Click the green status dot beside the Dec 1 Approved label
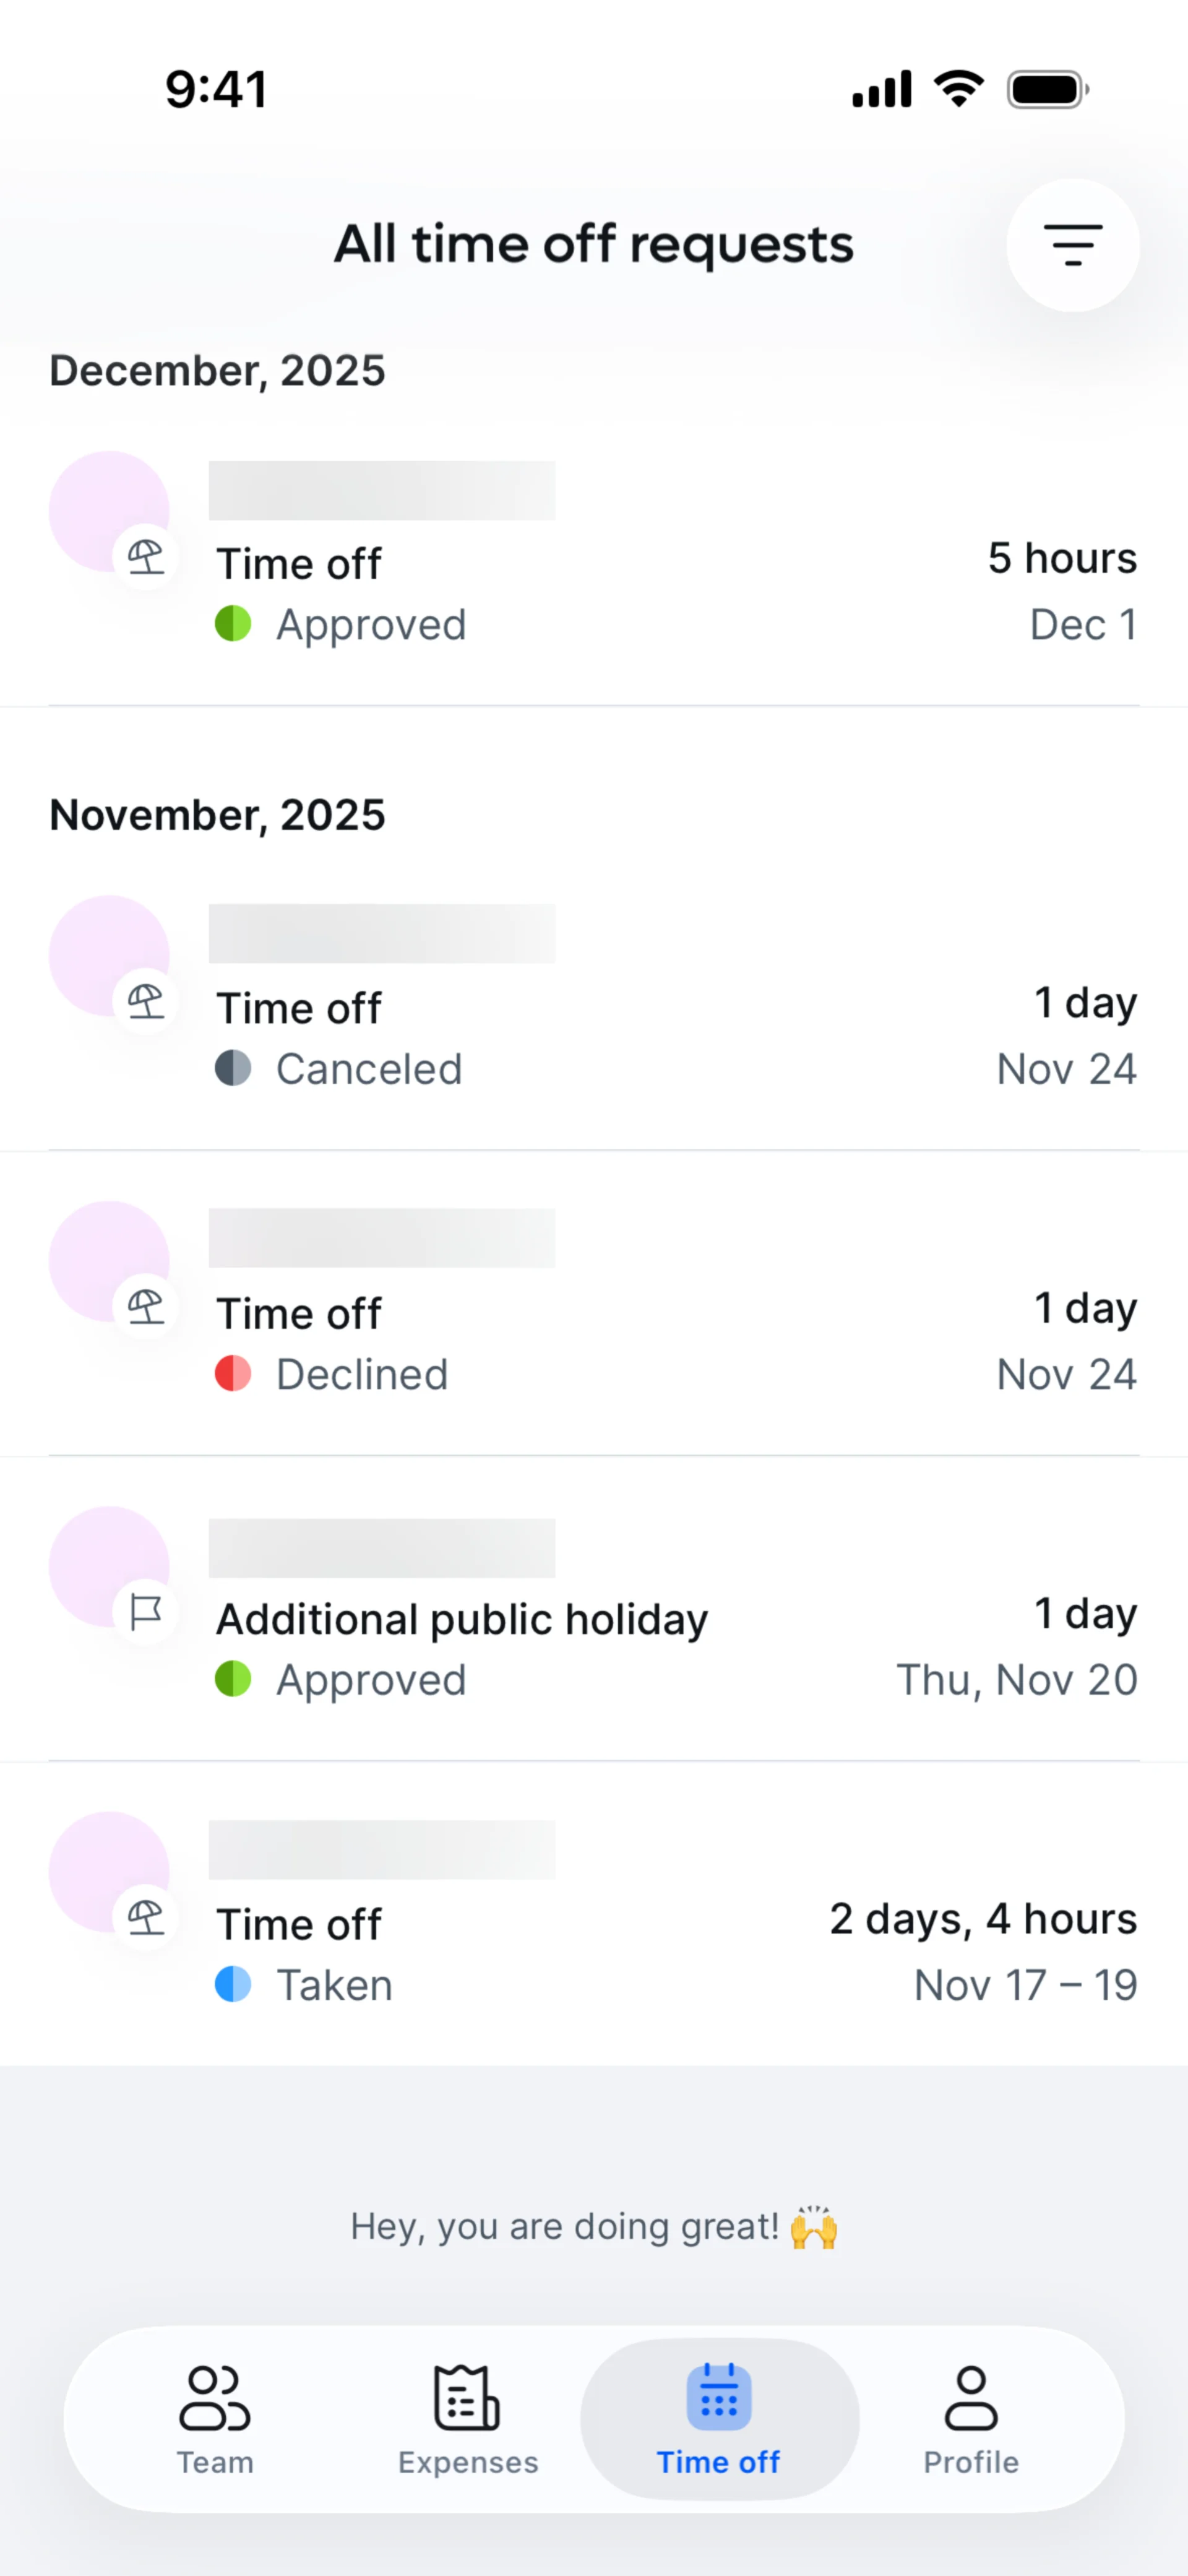Viewport: 1188px width, 2576px height. 233,624
